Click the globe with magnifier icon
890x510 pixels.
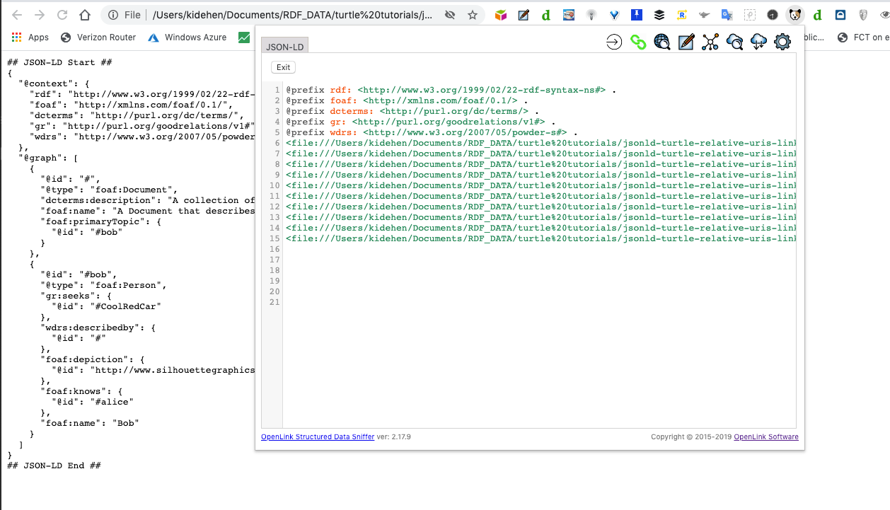click(x=662, y=42)
